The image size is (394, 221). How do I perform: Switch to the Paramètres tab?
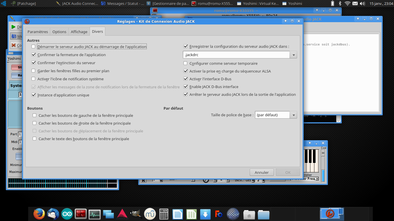tap(38, 32)
